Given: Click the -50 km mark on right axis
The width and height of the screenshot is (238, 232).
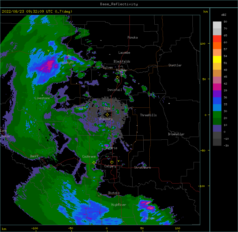Looking at the screenshot, I should (203, 150).
